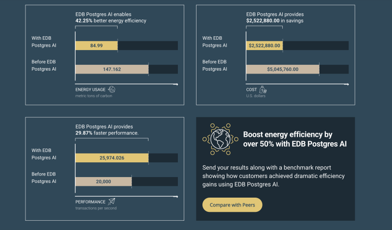The height and width of the screenshot is (230, 392).
Task: Click the $2,522,880.00 in savings heading
Action: 275,21
